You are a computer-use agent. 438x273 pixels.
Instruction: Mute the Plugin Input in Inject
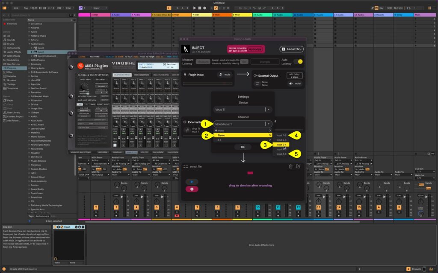click(225, 75)
